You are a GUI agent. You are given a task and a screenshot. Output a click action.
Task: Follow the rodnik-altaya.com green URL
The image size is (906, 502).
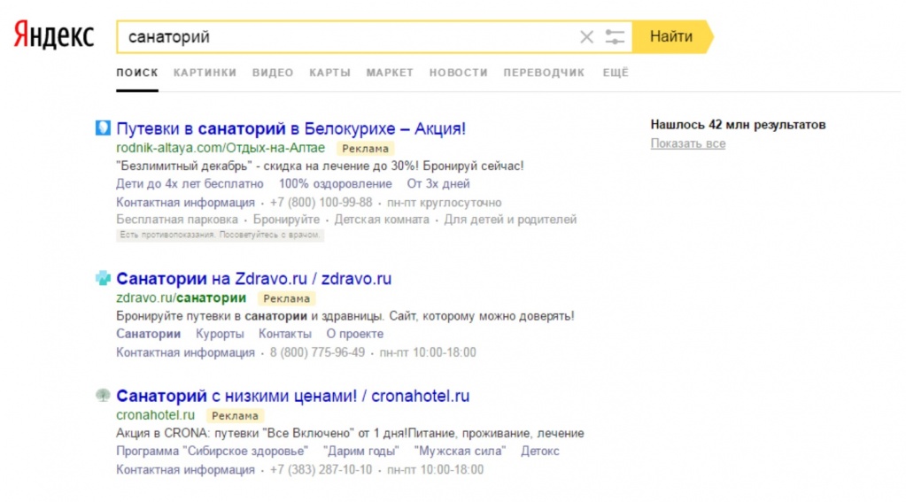[x=221, y=148]
